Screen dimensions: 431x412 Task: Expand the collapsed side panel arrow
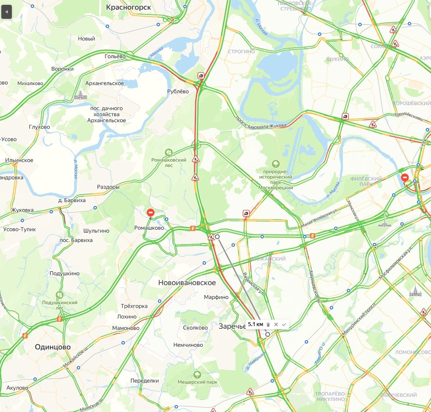[7, 12]
